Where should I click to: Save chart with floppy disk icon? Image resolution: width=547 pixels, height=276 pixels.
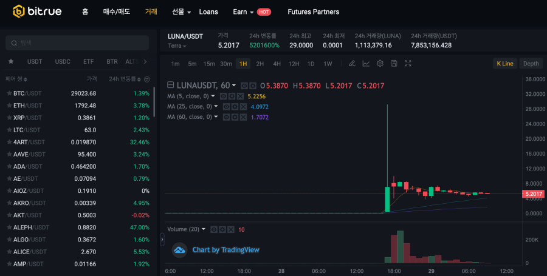click(394, 63)
